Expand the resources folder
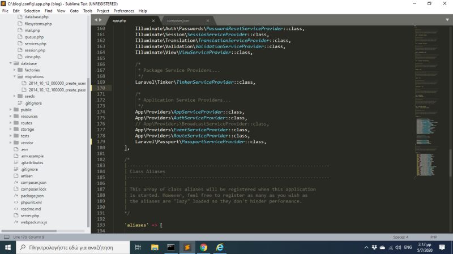Viewport: 453px width, 254px height. [x=11, y=117]
